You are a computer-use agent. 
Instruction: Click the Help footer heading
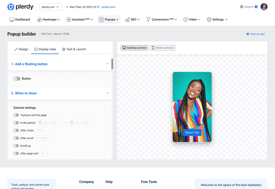pos(109,182)
